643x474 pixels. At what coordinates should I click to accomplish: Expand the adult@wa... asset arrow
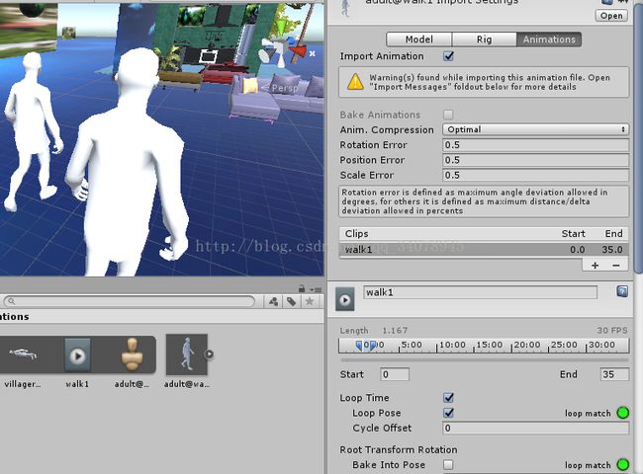pyautogui.click(x=209, y=355)
